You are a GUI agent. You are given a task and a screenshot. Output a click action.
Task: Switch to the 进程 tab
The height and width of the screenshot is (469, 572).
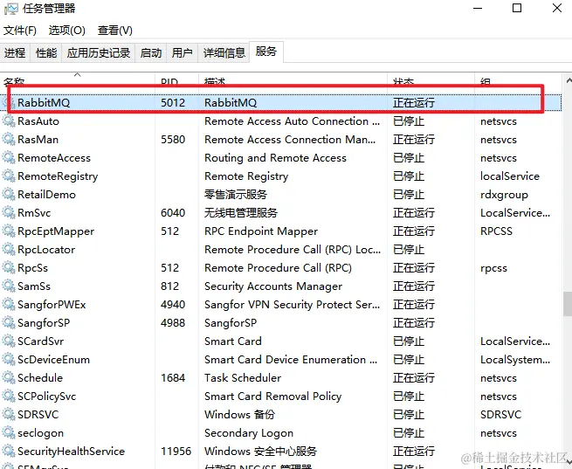[15, 53]
